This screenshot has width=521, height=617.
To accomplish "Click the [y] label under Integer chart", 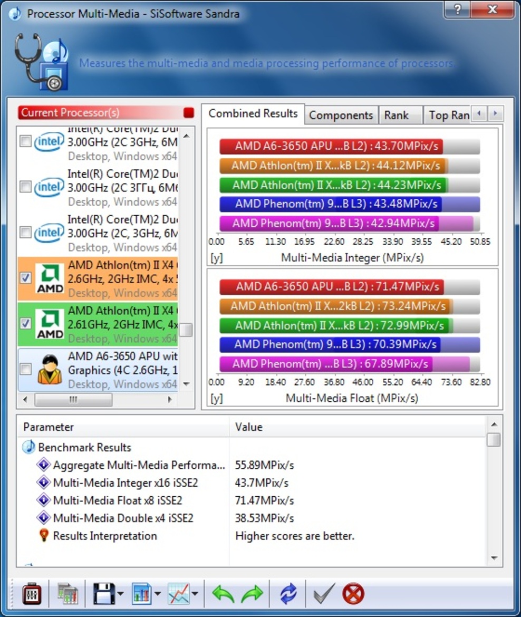I will click(216, 258).
